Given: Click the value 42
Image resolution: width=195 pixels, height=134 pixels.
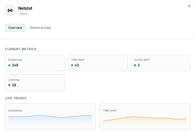Looking at the screenshot, I should tap(77, 65).
